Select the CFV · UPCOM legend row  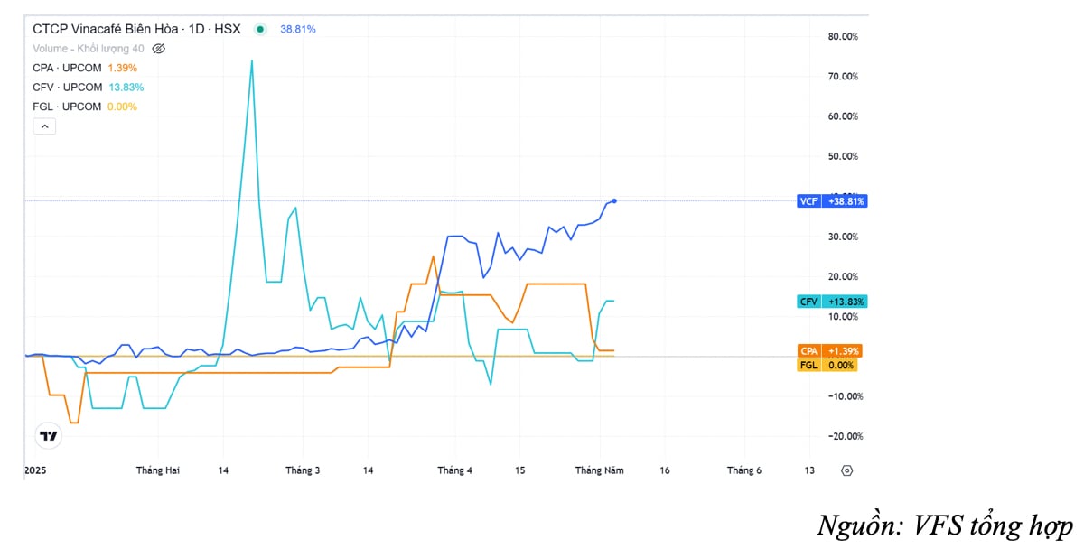(x=89, y=88)
